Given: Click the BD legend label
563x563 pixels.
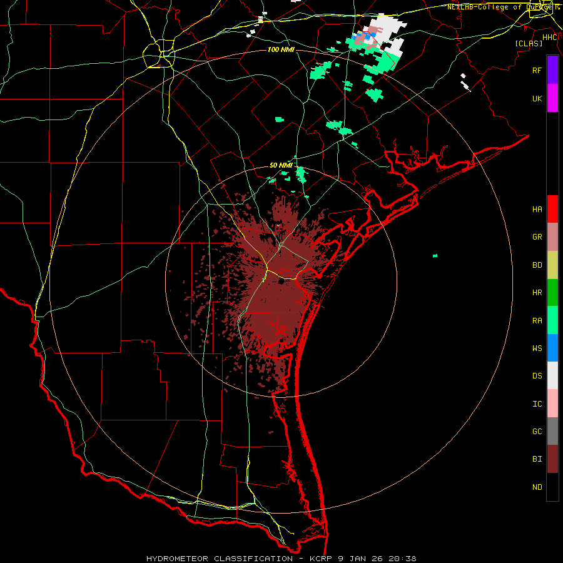Looking at the screenshot, I should pos(537,265).
